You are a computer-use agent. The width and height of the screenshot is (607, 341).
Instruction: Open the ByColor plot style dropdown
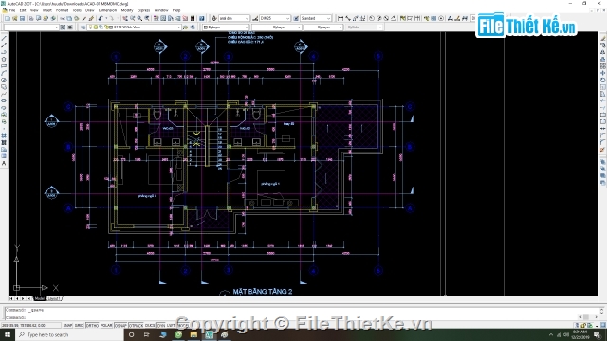pos(364,27)
